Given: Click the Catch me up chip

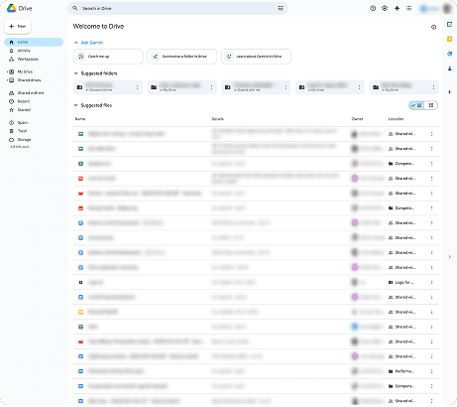Looking at the screenshot, I should pos(108,57).
